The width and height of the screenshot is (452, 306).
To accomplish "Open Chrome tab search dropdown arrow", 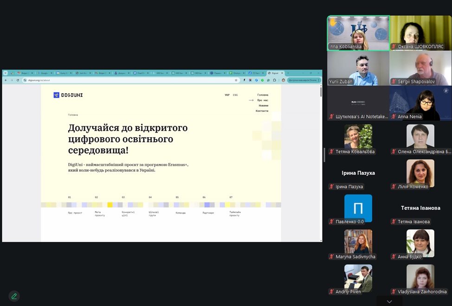I will [5, 73].
